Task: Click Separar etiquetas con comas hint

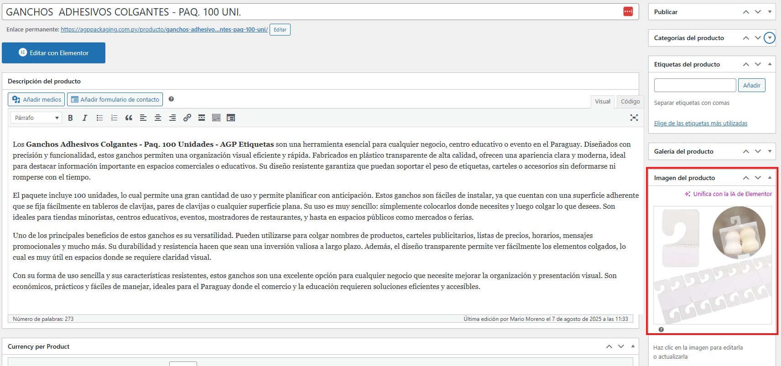Action: pyautogui.click(x=692, y=103)
